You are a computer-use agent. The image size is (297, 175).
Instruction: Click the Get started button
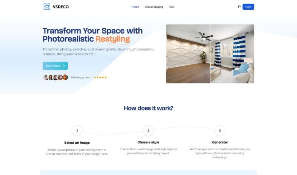pos(55,66)
